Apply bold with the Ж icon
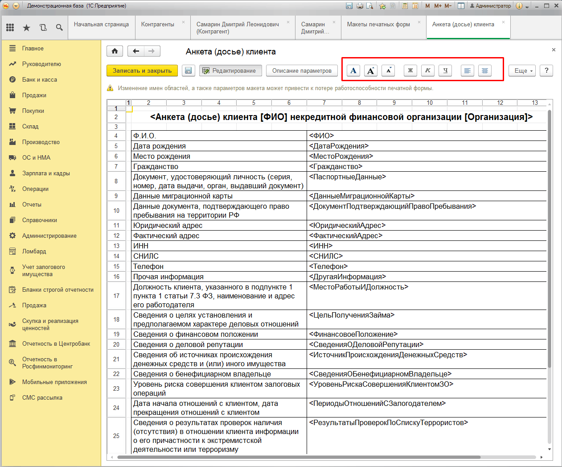This screenshot has height=467, width=562. click(x=410, y=70)
